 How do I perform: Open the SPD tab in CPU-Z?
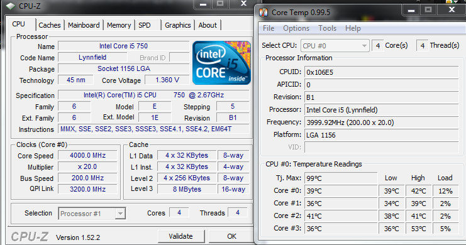[x=145, y=25]
